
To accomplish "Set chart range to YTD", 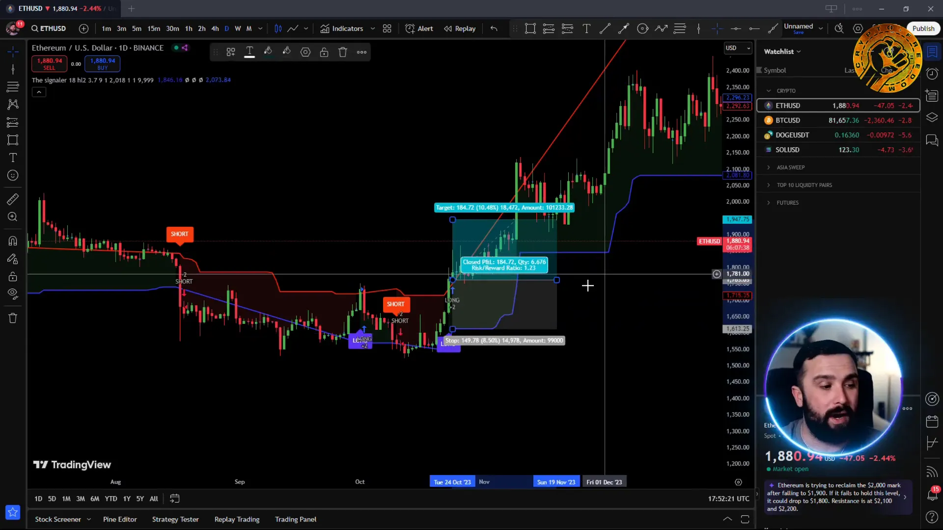I will coord(111,499).
